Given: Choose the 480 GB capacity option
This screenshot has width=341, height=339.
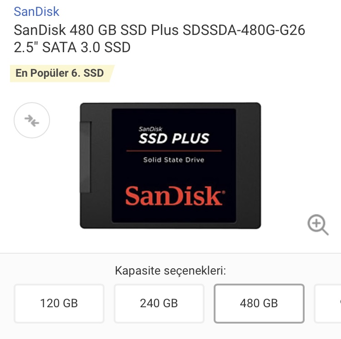Looking at the screenshot, I should coord(259,303).
